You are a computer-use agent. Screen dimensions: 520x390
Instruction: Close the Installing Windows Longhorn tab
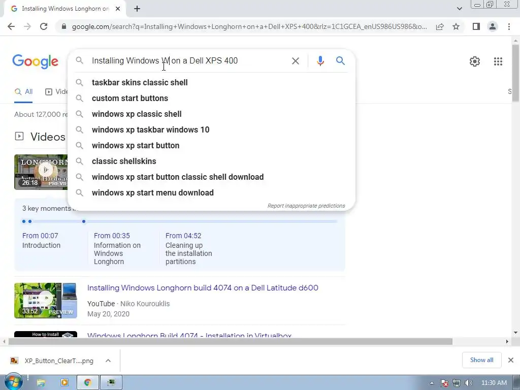(x=118, y=9)
